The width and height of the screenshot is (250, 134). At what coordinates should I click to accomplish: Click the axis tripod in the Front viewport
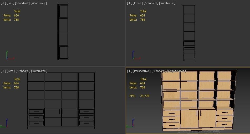pyautogui.click(x=136, y=55)
